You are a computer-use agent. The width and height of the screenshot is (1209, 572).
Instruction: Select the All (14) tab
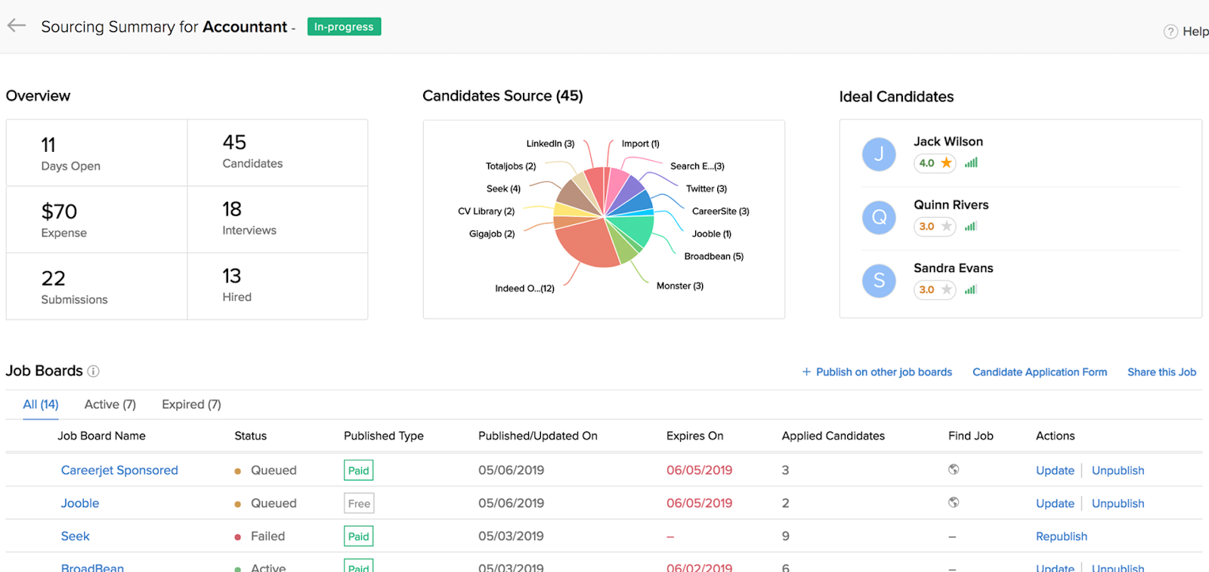41,404
